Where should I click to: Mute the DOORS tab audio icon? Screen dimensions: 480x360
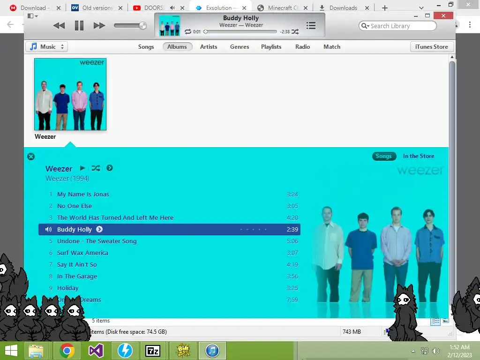(x=172, y=8)
